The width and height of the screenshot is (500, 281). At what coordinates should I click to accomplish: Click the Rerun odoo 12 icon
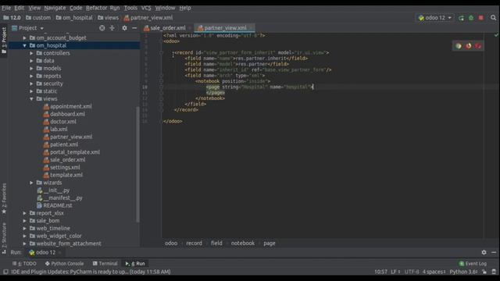tap(461, 18)
